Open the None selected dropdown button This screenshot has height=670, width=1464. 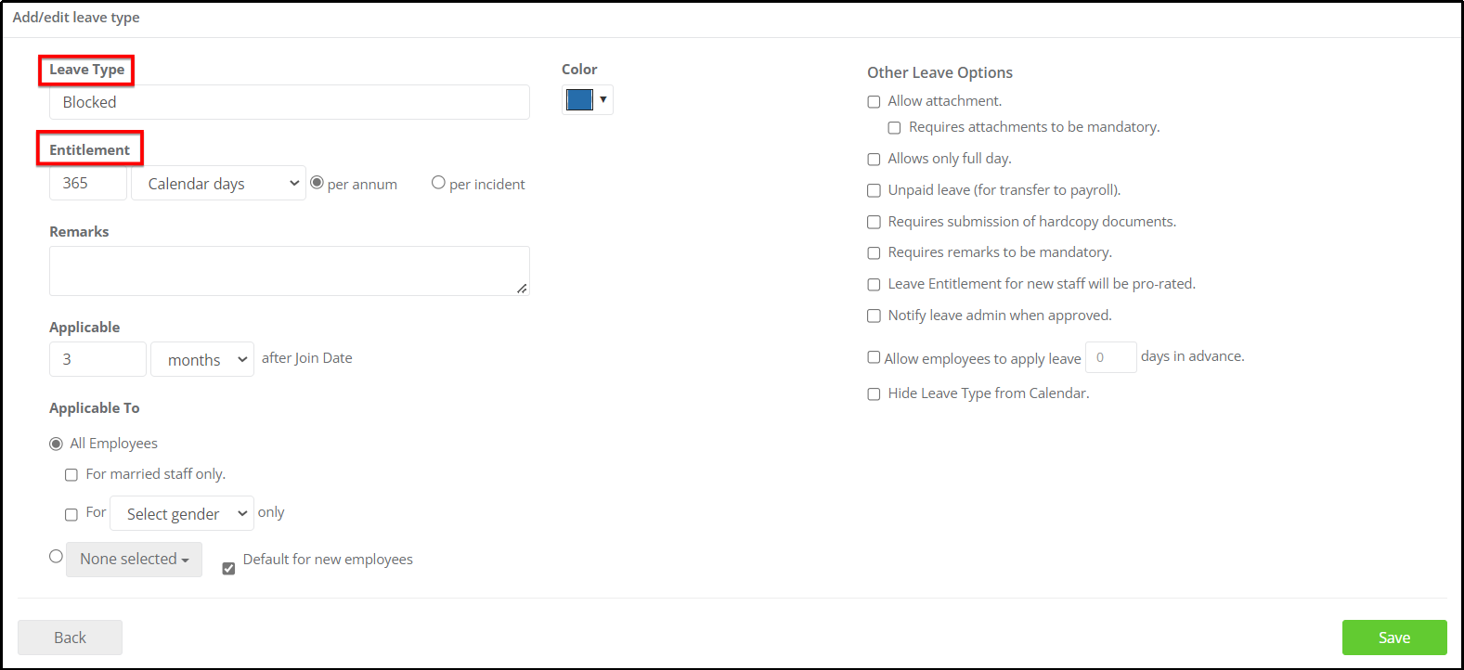tap(134, 560)
